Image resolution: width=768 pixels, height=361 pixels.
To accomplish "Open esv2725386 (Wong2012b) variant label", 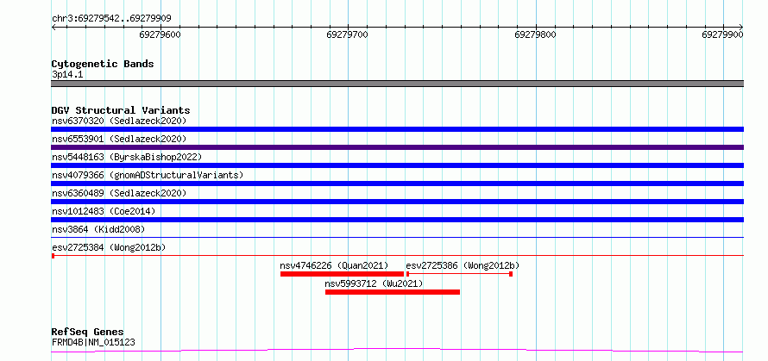I will pyautogui.click(x=463, y=265).
